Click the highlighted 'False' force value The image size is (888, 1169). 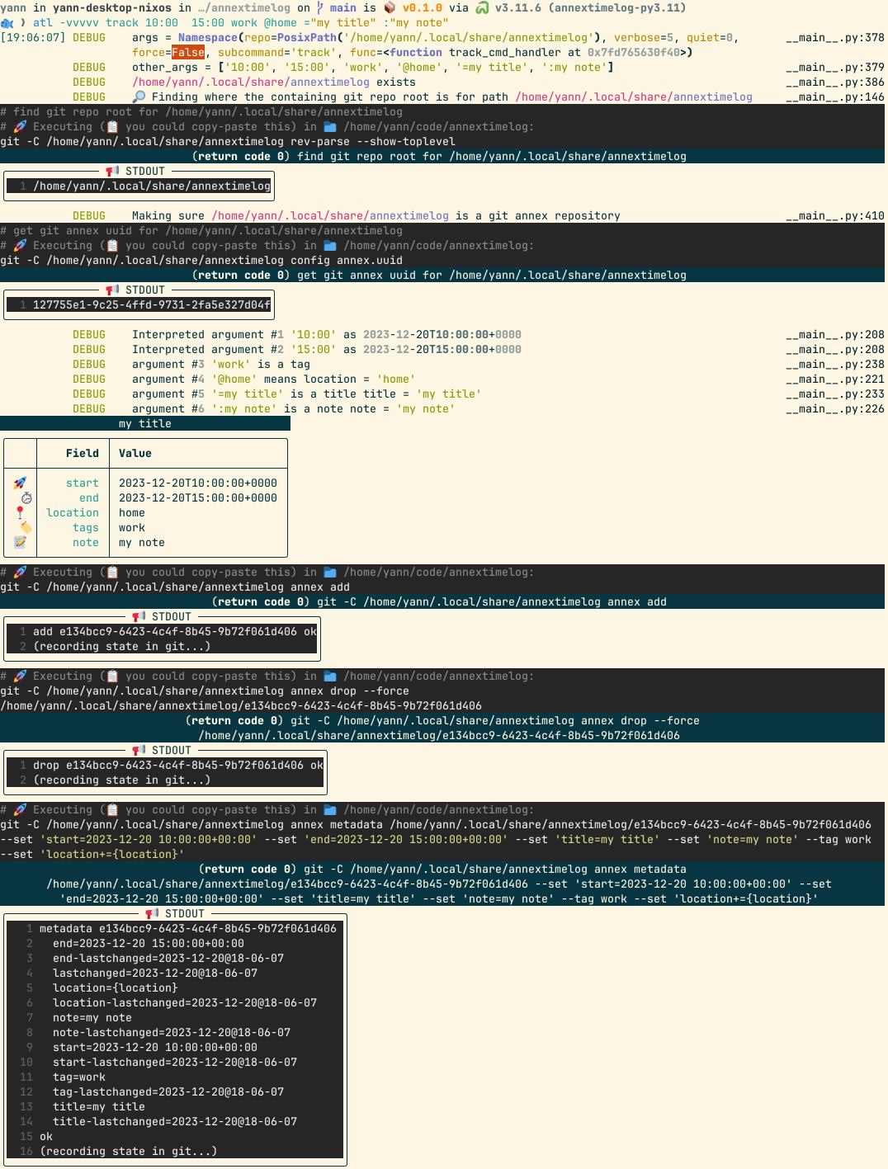coord(188,52)
